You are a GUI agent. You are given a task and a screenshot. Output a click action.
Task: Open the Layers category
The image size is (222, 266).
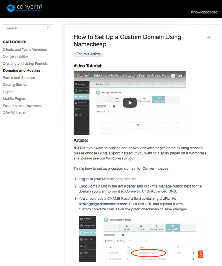pos(8,92)
